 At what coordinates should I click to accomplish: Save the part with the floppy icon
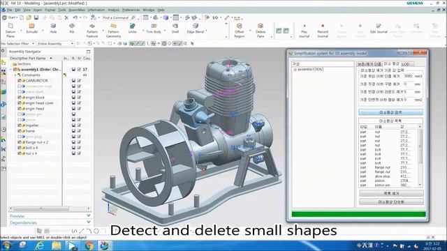click(x=36, y=17)
